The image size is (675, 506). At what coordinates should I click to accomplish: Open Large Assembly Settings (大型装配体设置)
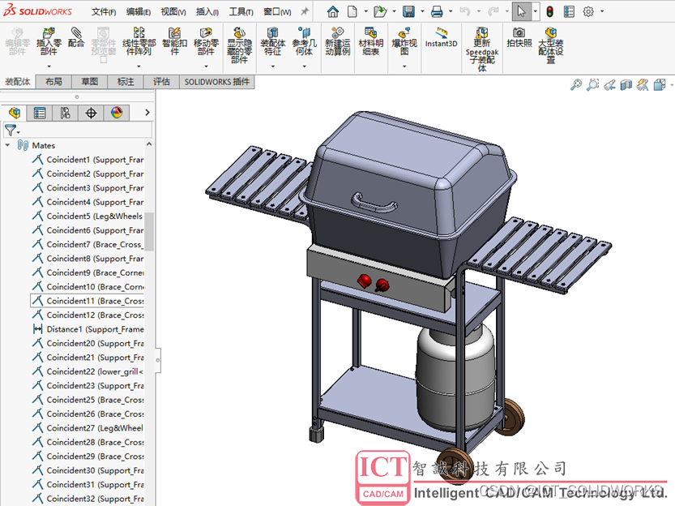click(550, 45)
